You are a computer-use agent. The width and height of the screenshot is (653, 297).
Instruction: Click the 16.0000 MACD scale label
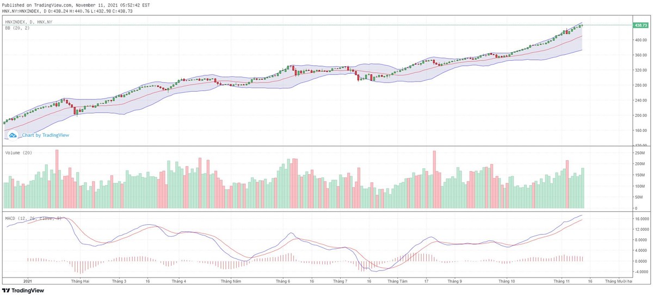(641, 219)
